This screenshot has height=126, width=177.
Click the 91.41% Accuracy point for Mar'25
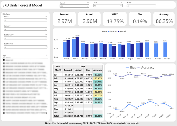[129, 74]
